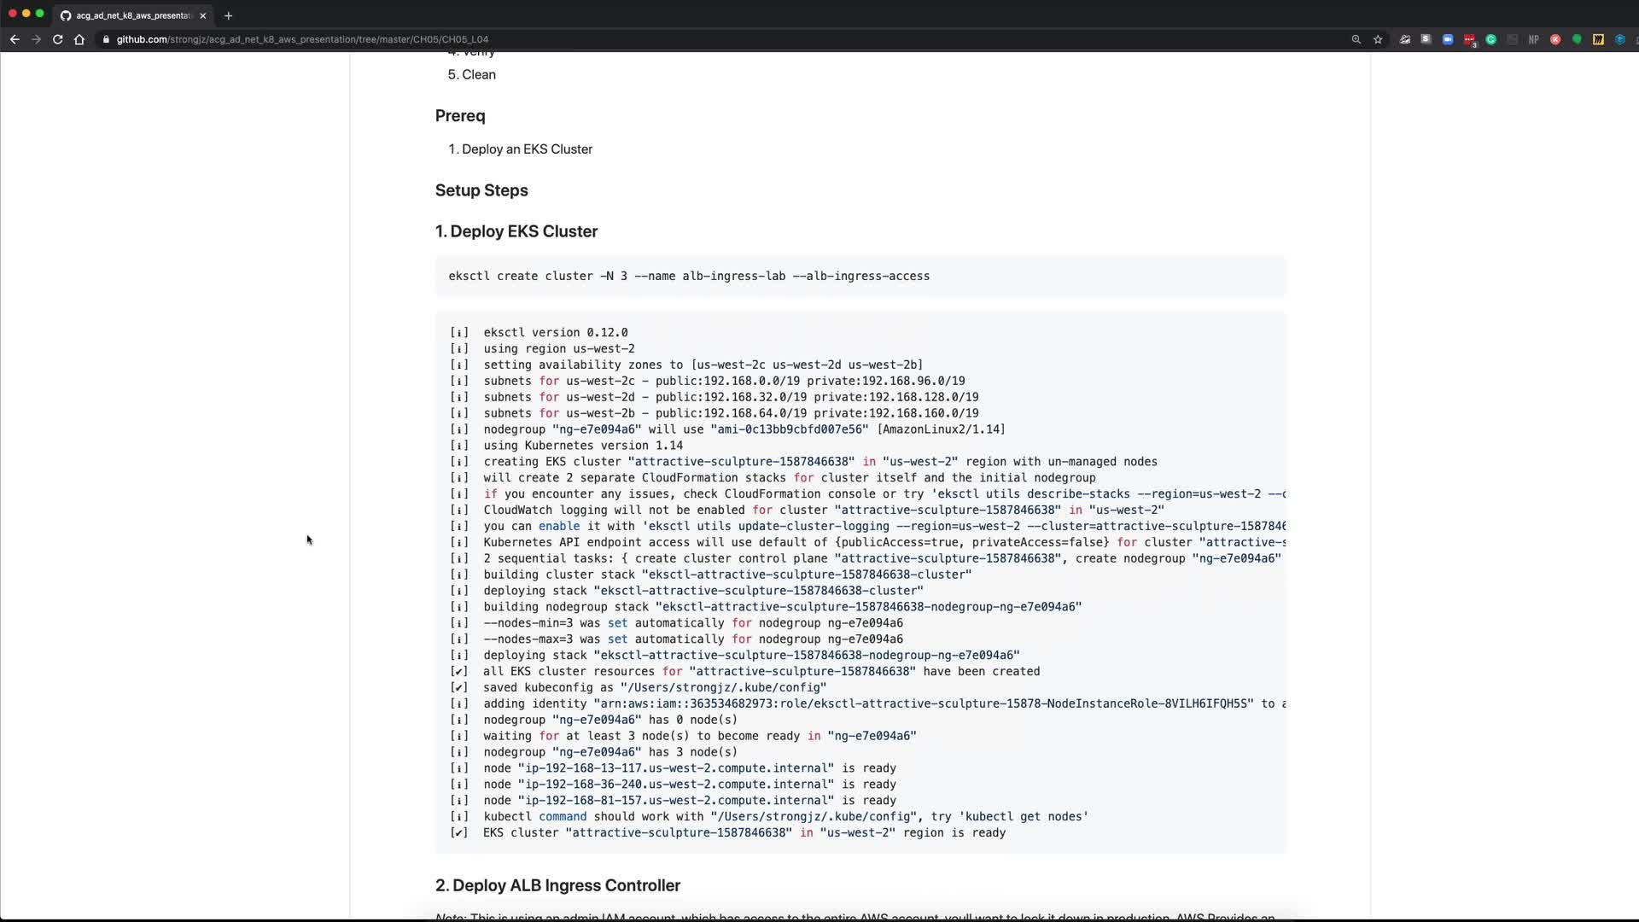Bookmark this page with star icon
The image size is (1639, 922).
pyautogui.click(x=1378, y=39)
